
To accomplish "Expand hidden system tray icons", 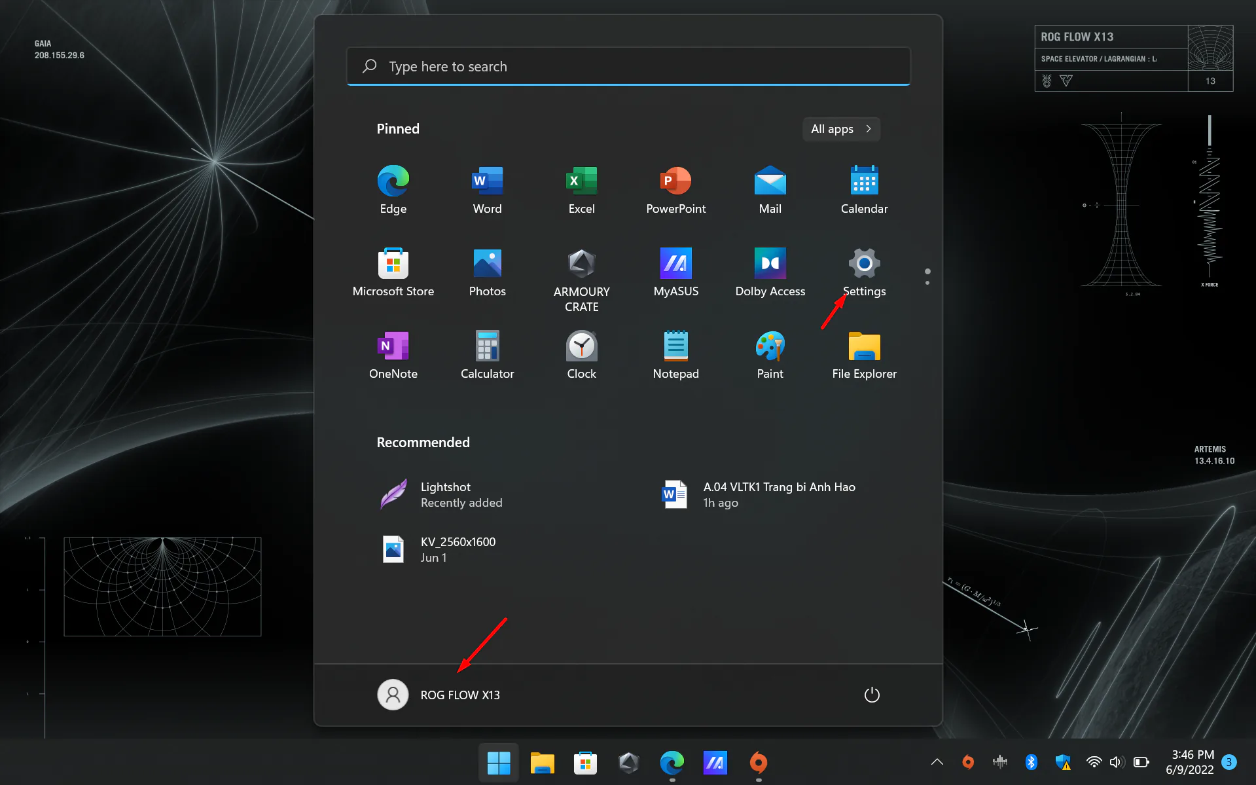I will click(x=937, y=761).
